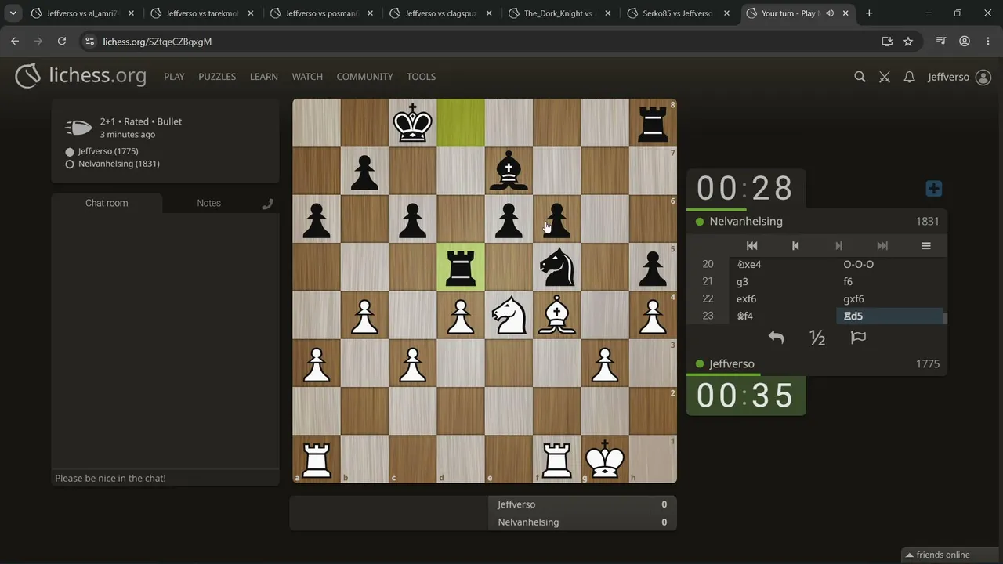Switch to Jeffverso vs posman tab
The height and width of the screenshot is (564, 1003).
tap(322, 13)
